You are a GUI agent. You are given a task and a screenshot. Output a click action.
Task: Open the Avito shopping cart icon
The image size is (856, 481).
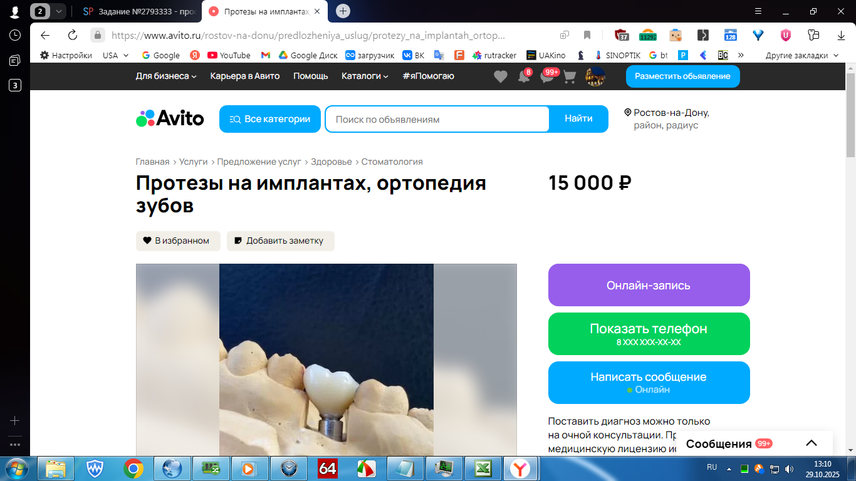pyautogui.click(x=570, y=76)
